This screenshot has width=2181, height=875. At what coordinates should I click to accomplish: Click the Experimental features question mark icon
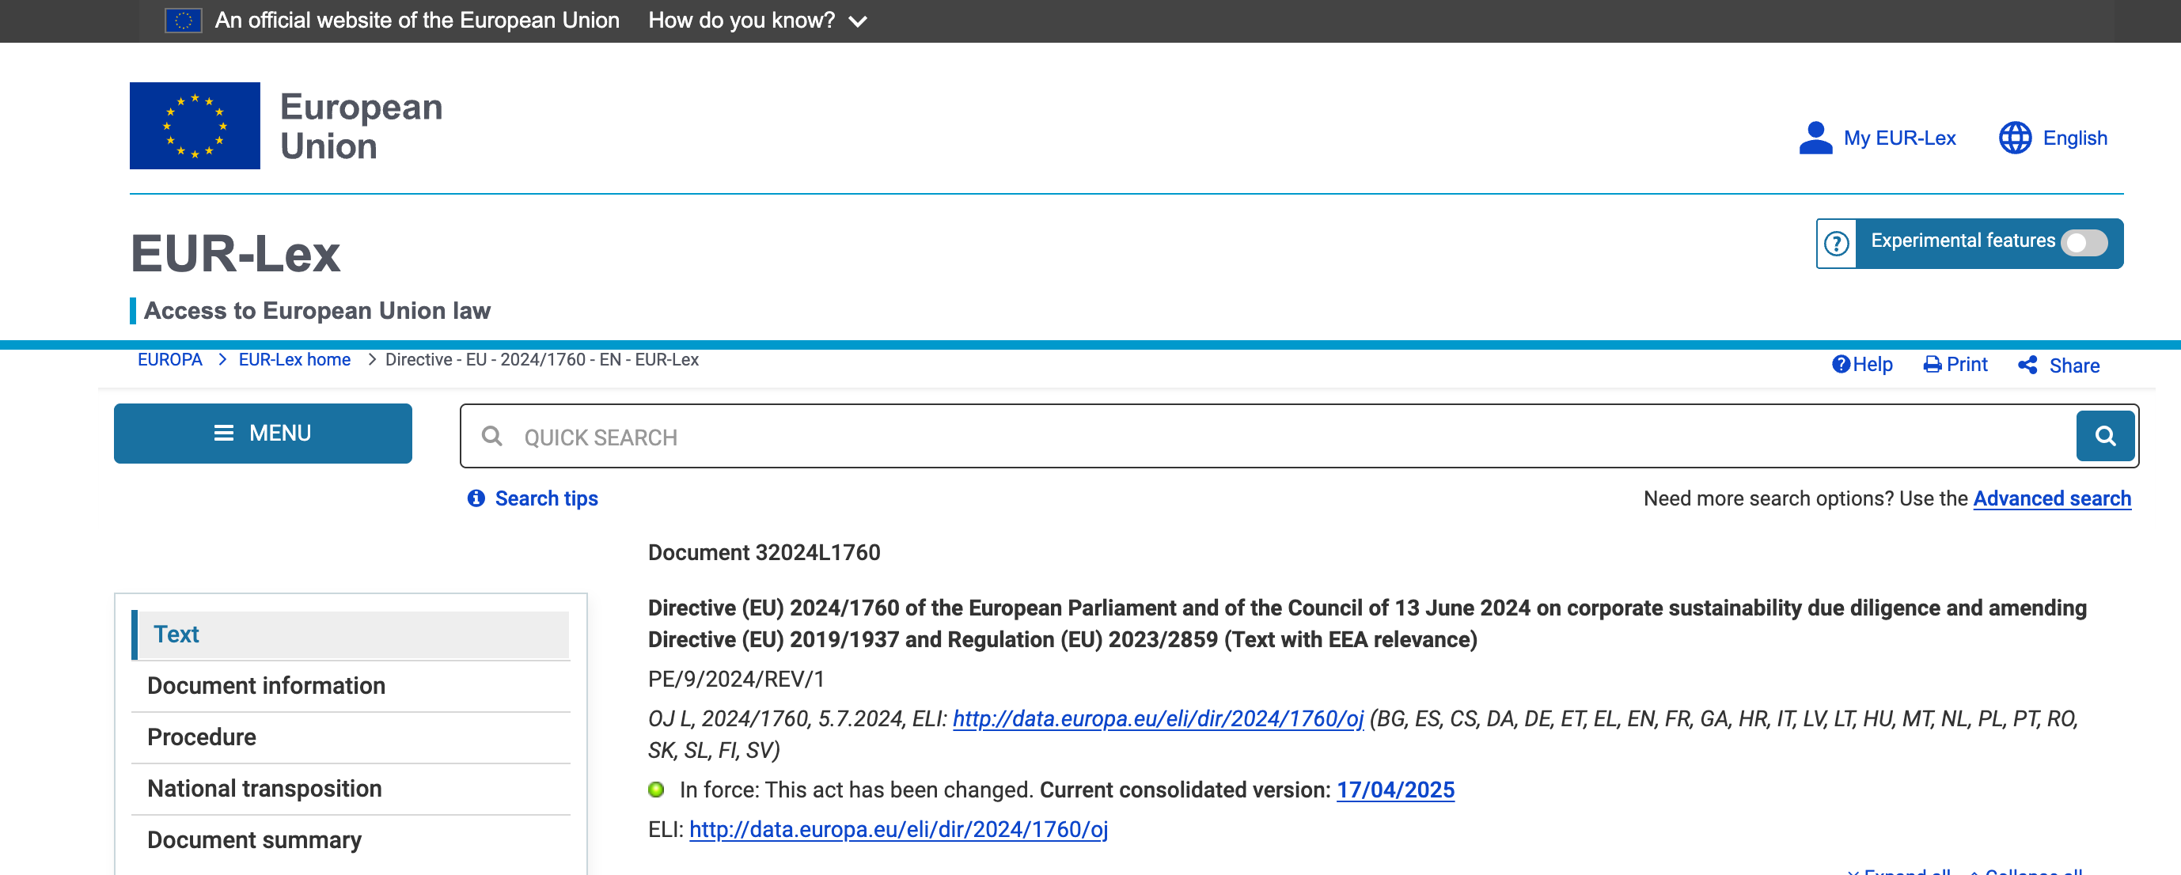click(x=1835, y=244)
